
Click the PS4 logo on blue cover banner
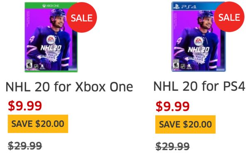pos(185,7)
